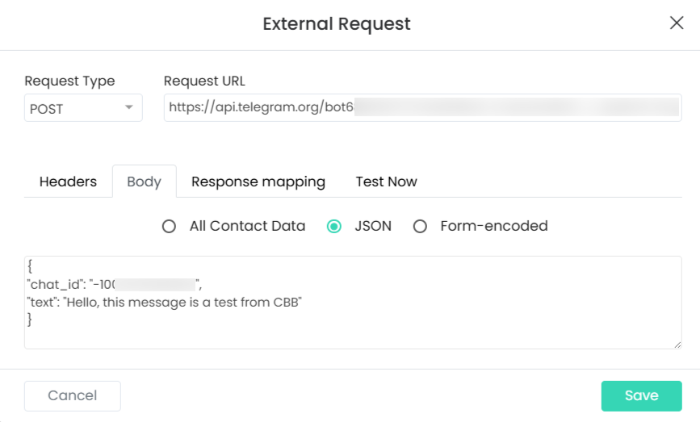Select the Body tab
Viewport: 700px width, 422px height.
[144, 182]
